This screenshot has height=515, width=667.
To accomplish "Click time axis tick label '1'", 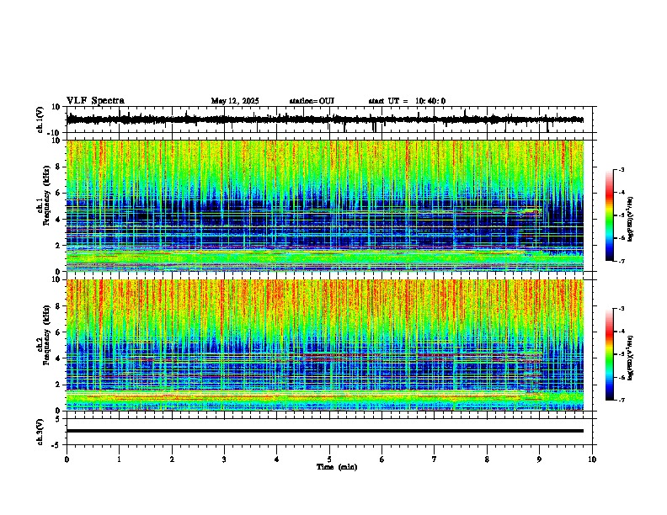I will [x=119, y=459].
